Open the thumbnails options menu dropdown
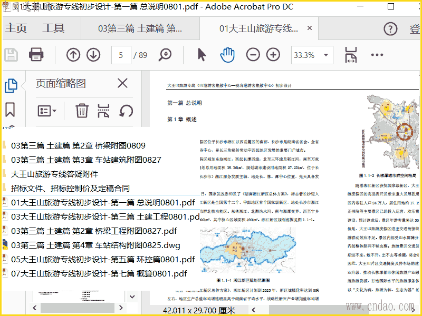This screenshot has height=316, width=422. click(x=47, y=111)
